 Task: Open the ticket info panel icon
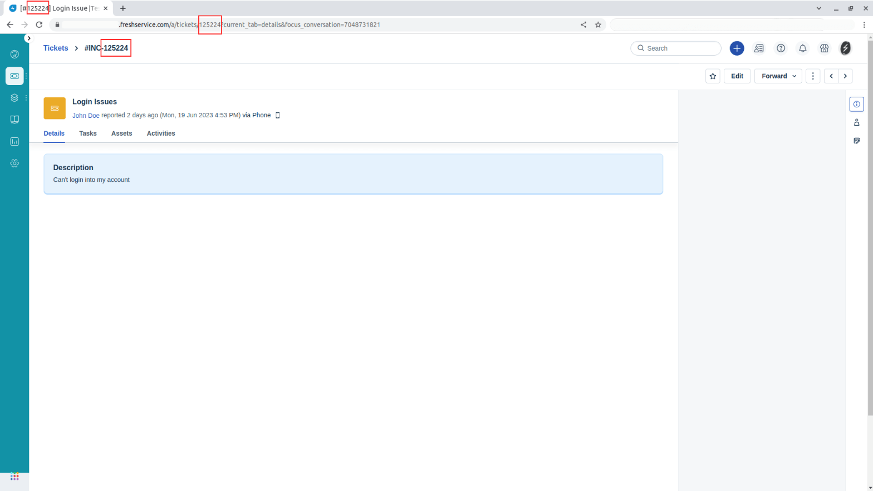857,104
